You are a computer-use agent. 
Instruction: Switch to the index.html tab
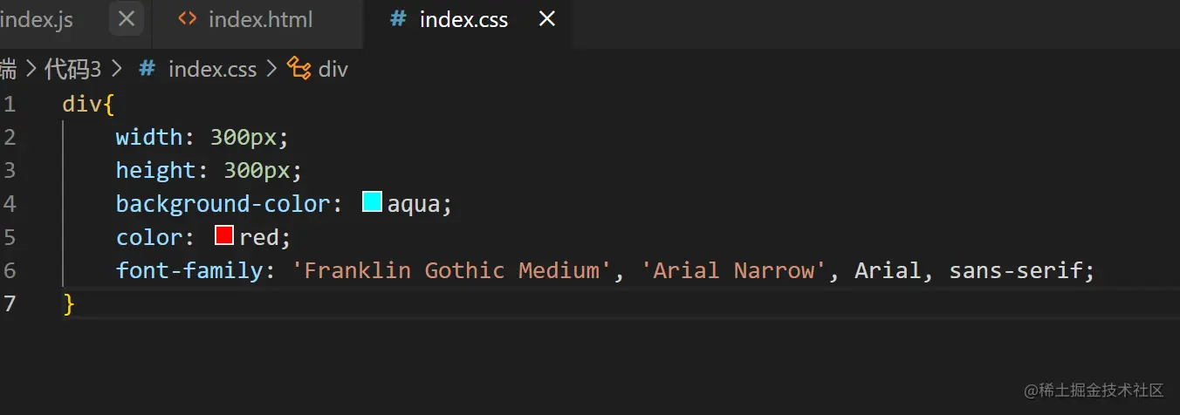[x=260, y=19]
